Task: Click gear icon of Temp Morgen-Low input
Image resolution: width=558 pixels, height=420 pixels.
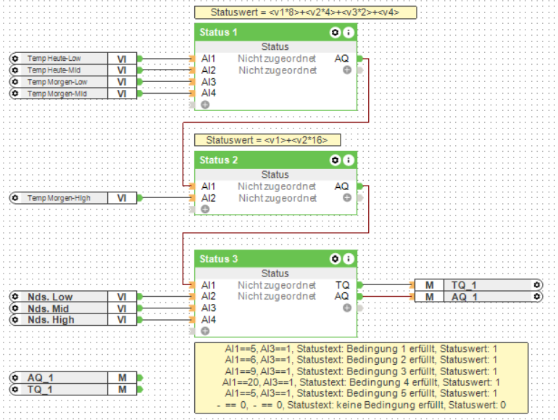Action: 15,82
